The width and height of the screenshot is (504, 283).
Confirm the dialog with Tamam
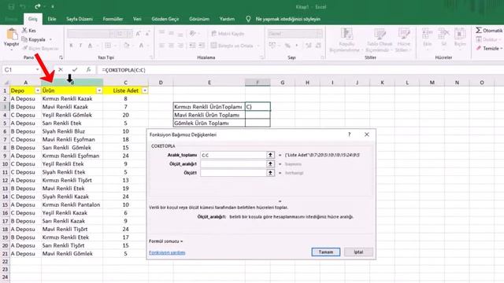point(325,252)
